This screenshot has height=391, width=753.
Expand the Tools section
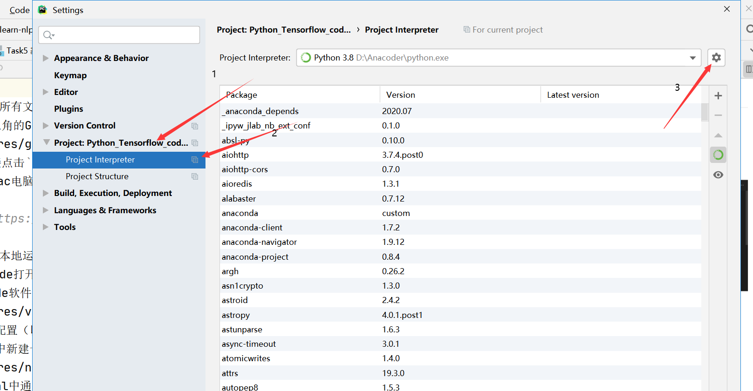click(x=46, y=227)
